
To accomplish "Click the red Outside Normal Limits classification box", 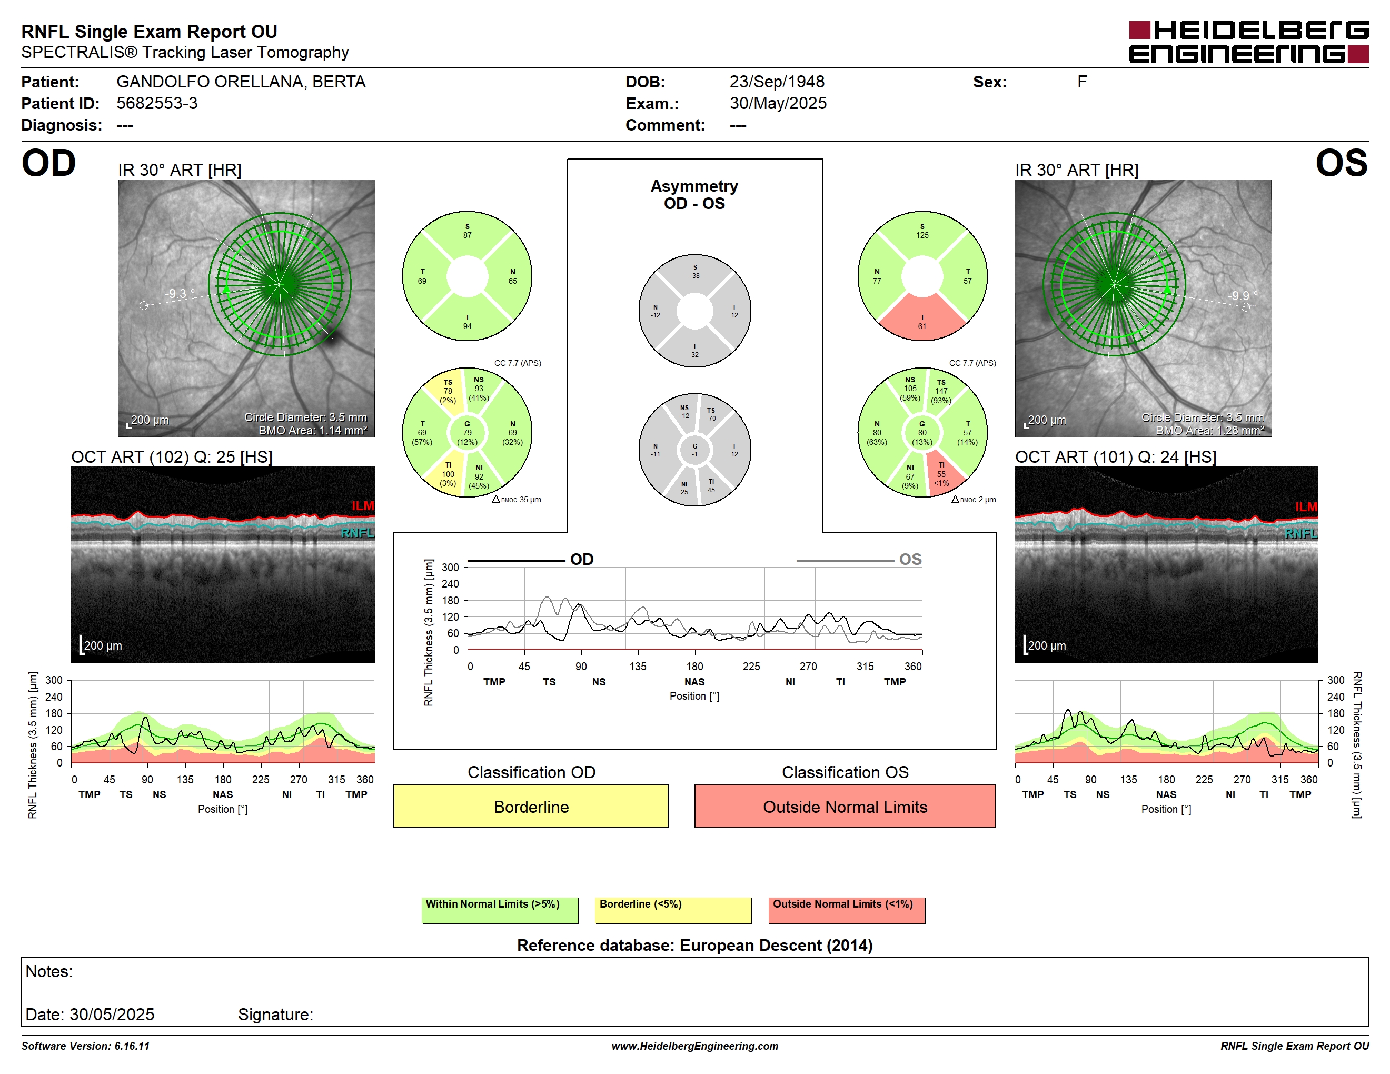I will point(845,806).
